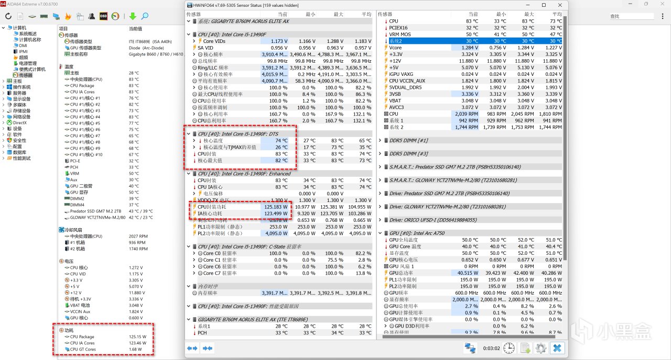The width and height of the screenshot is (671, 360).
Task: Click the AIDA64 sensor gauge toolbar icon
Action: pos(115,16)
